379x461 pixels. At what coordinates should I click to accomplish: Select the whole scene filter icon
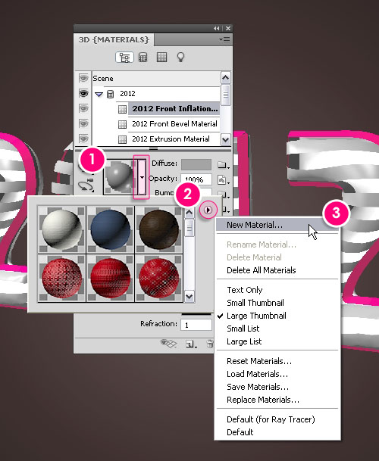(x=124, y=57)
